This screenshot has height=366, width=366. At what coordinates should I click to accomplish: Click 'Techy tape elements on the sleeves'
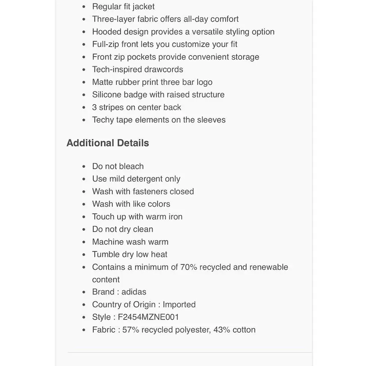pyautogui.click(x=159, y=120)
